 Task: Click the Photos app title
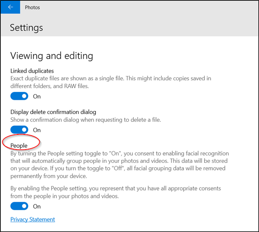tap(32, 7)
